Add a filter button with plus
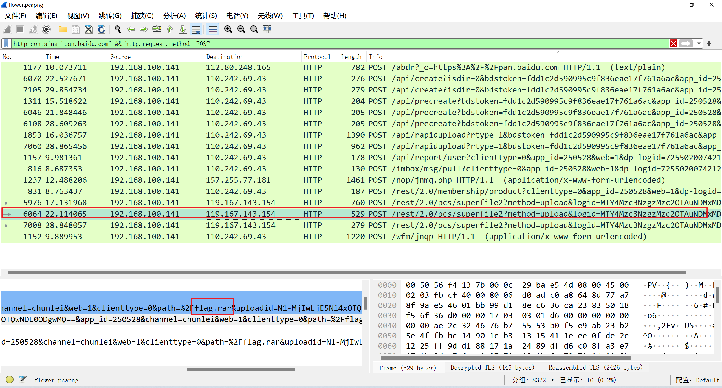Viewport: 722px width, 388px height. click(709, 43)
